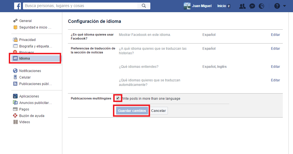Open Pagos settings
Image resolution: width=293 pixels, height=154 pixels.
tap(24, 109)
